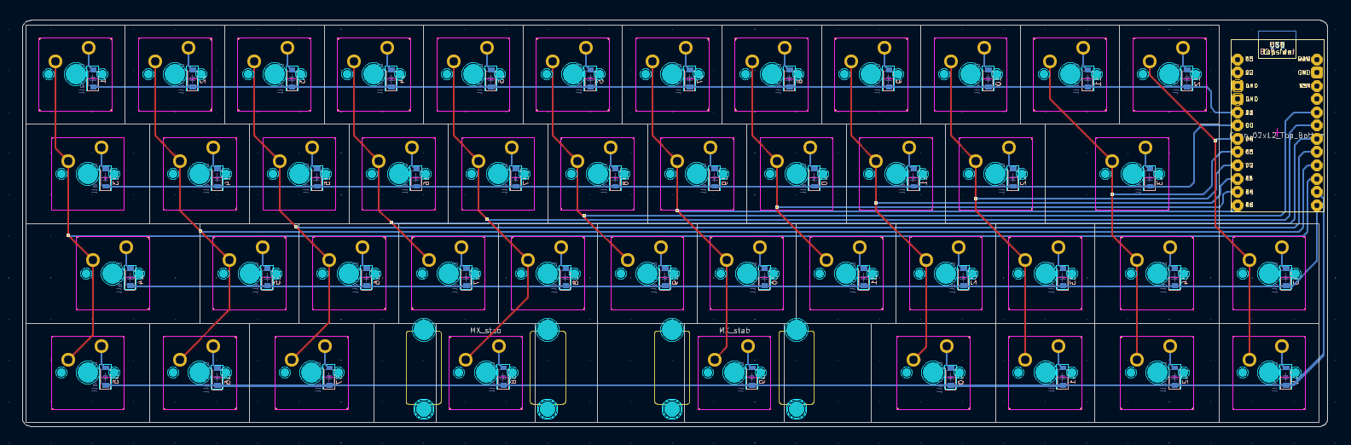
Task: Click center hole of top-left switch footprint
Action: coord(75,74)
